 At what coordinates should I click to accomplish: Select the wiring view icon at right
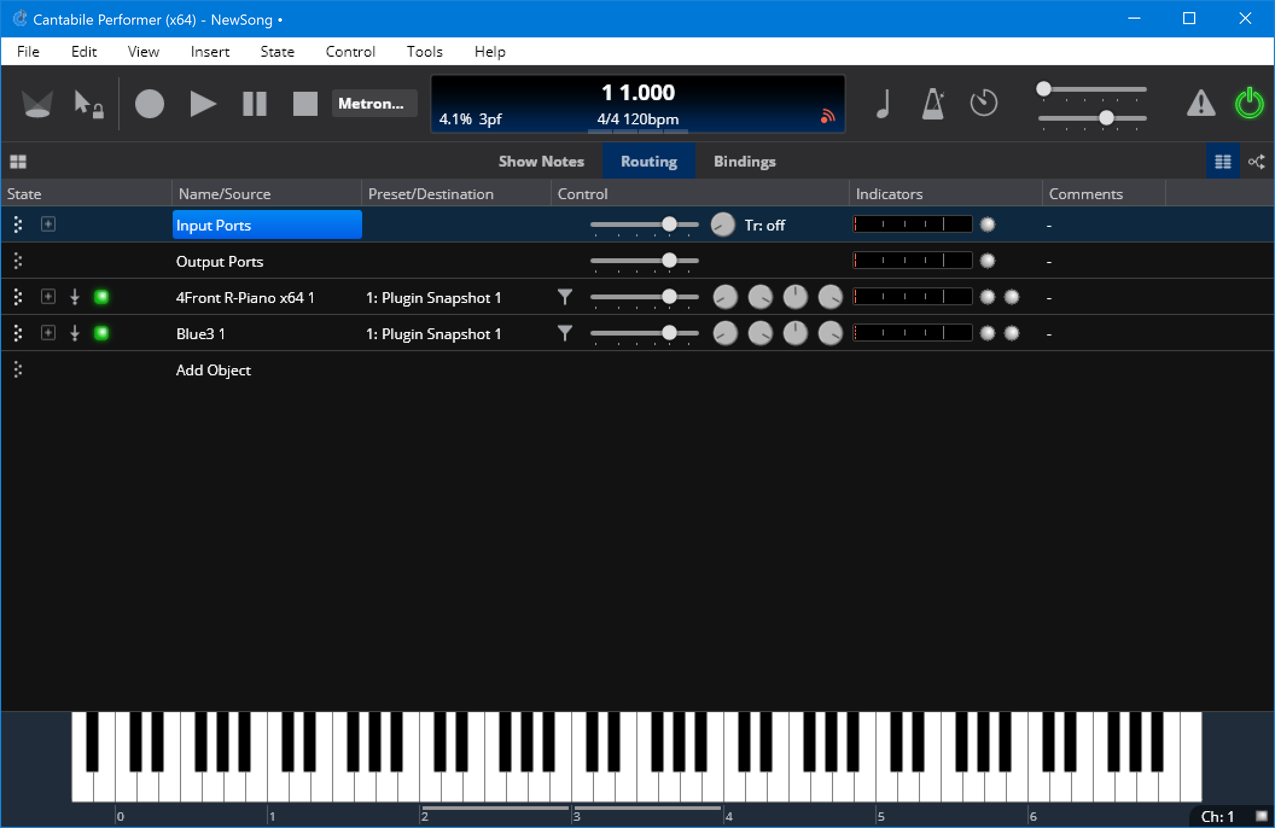click(1257, 162)
